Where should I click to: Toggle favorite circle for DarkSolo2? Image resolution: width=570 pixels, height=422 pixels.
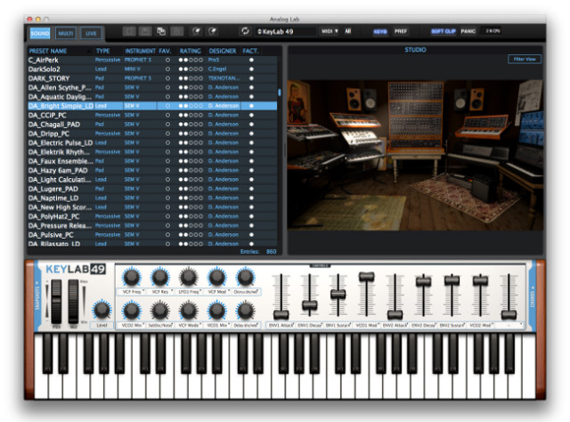(167, 69)
